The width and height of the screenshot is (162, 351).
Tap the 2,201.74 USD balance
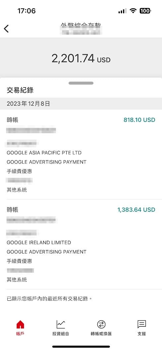pos(81,59)
